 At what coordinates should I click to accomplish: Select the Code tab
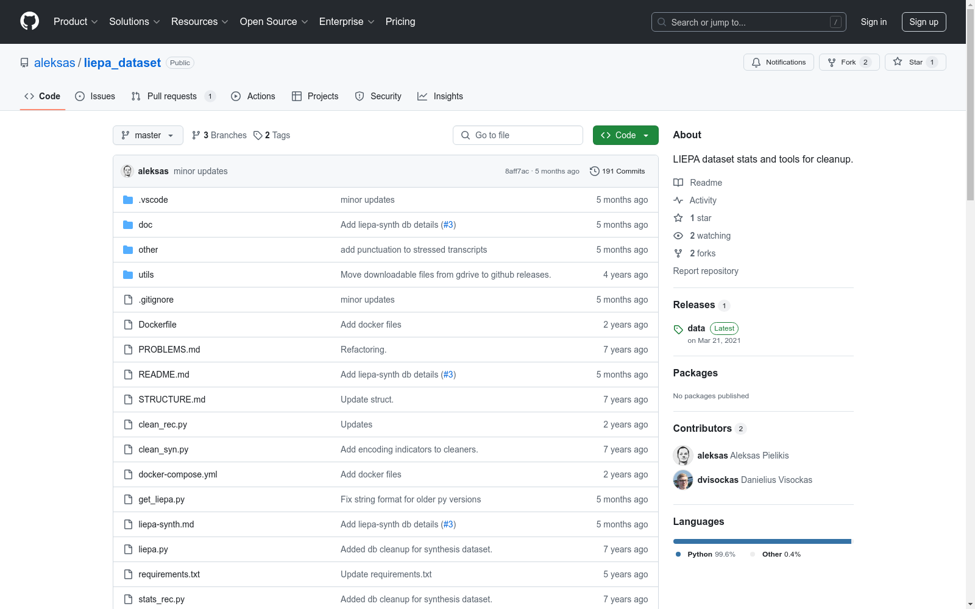click(x=42, y=96)
